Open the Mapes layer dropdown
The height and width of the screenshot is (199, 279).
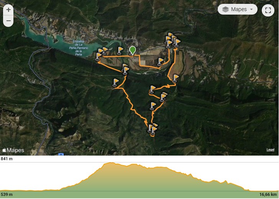[x=238, y=9]
